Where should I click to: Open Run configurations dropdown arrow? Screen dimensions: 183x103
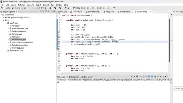53,8
